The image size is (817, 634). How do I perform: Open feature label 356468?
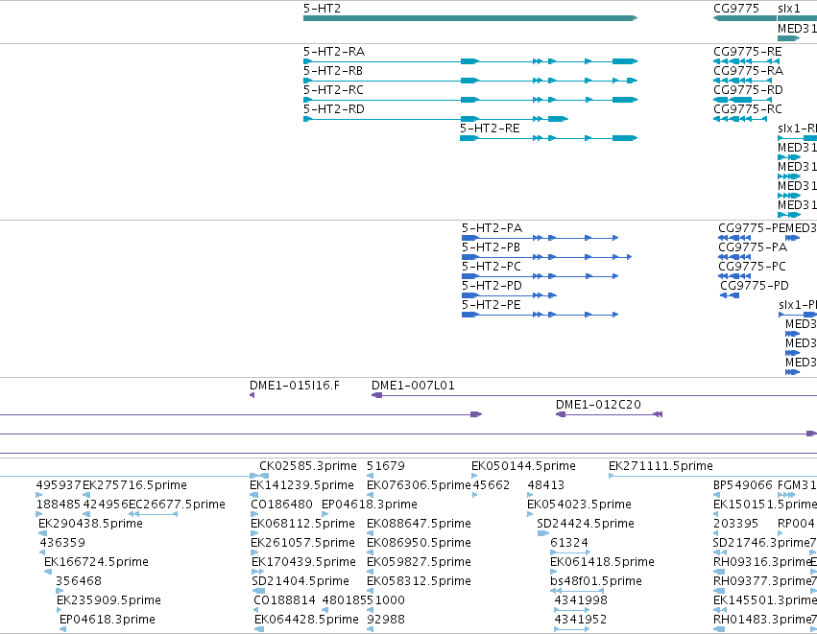coord(79,581)
